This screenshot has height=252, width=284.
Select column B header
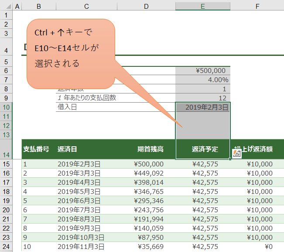pyautogui.click(x=39, y=7)
